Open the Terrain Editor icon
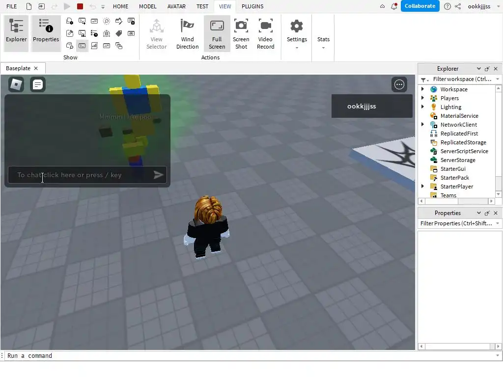This screenshot has height=377, width=503. tap(119, 21)
